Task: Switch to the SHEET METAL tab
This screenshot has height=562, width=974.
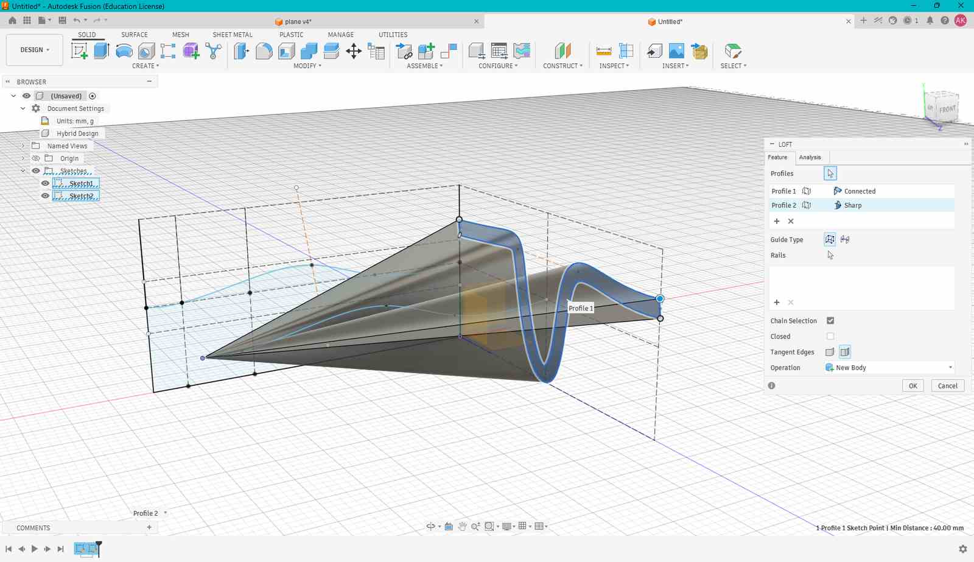Action: 233,35
